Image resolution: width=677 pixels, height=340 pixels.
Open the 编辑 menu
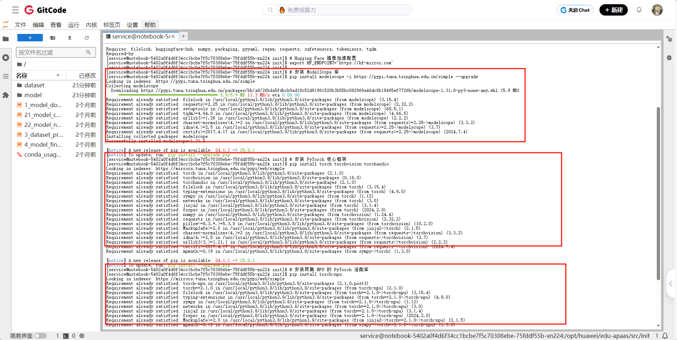(x=38, y=25)
